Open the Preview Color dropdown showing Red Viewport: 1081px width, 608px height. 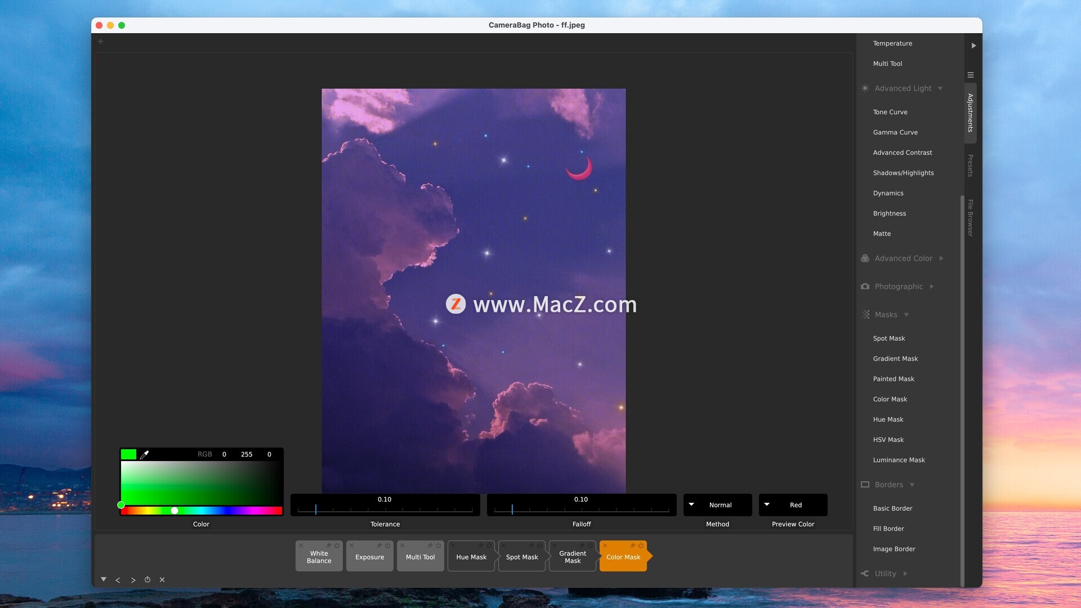[x=793, y=505]
